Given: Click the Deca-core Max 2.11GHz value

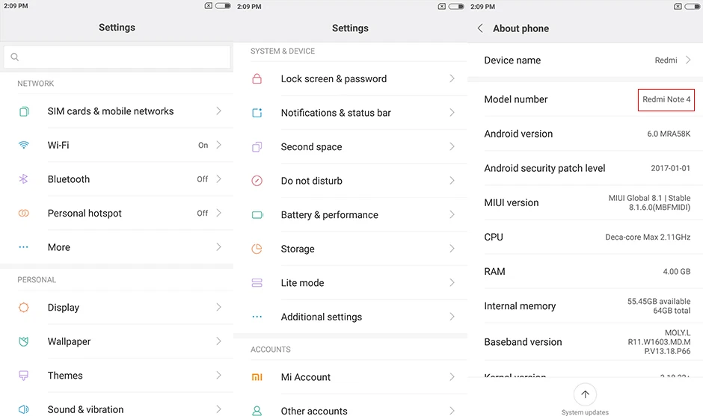Looking at the screenshot, I should tap(648, 238).
